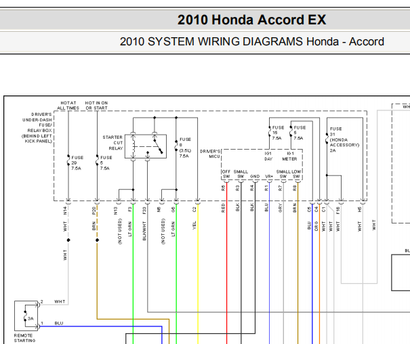The width and height of the screenshot is (410, 344).
Task: Click the 'BLK/WHT' wire color label
Action: tap(144, 231)
